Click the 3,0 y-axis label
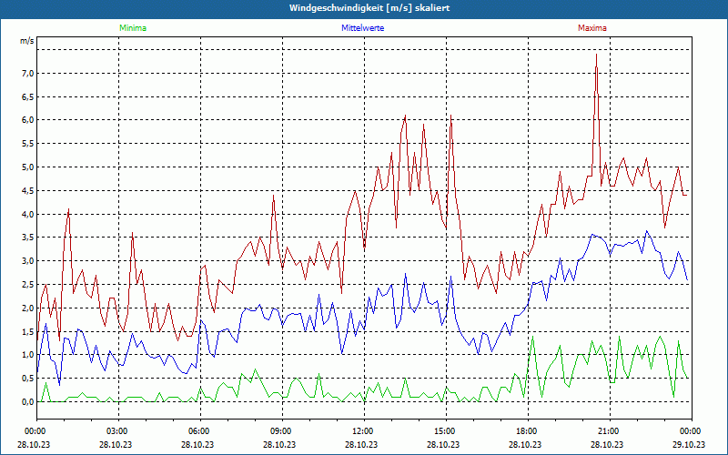Viewport: 728px width, 455px height. click(x=27, y=261)
